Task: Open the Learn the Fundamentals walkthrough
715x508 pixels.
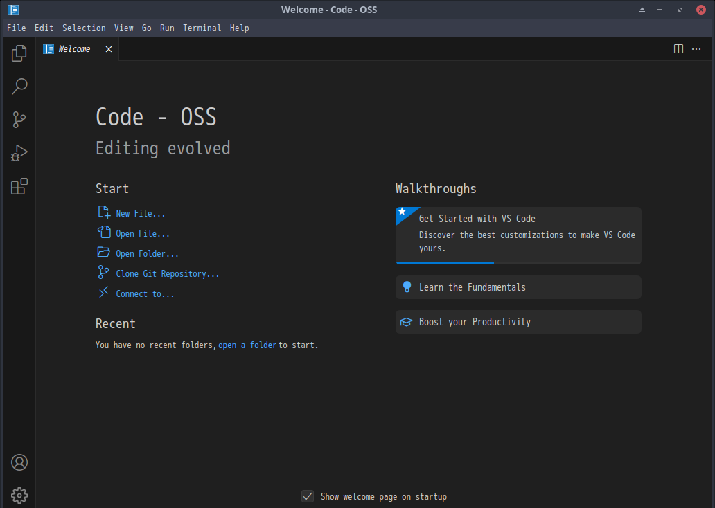Action: pos(518,287)
